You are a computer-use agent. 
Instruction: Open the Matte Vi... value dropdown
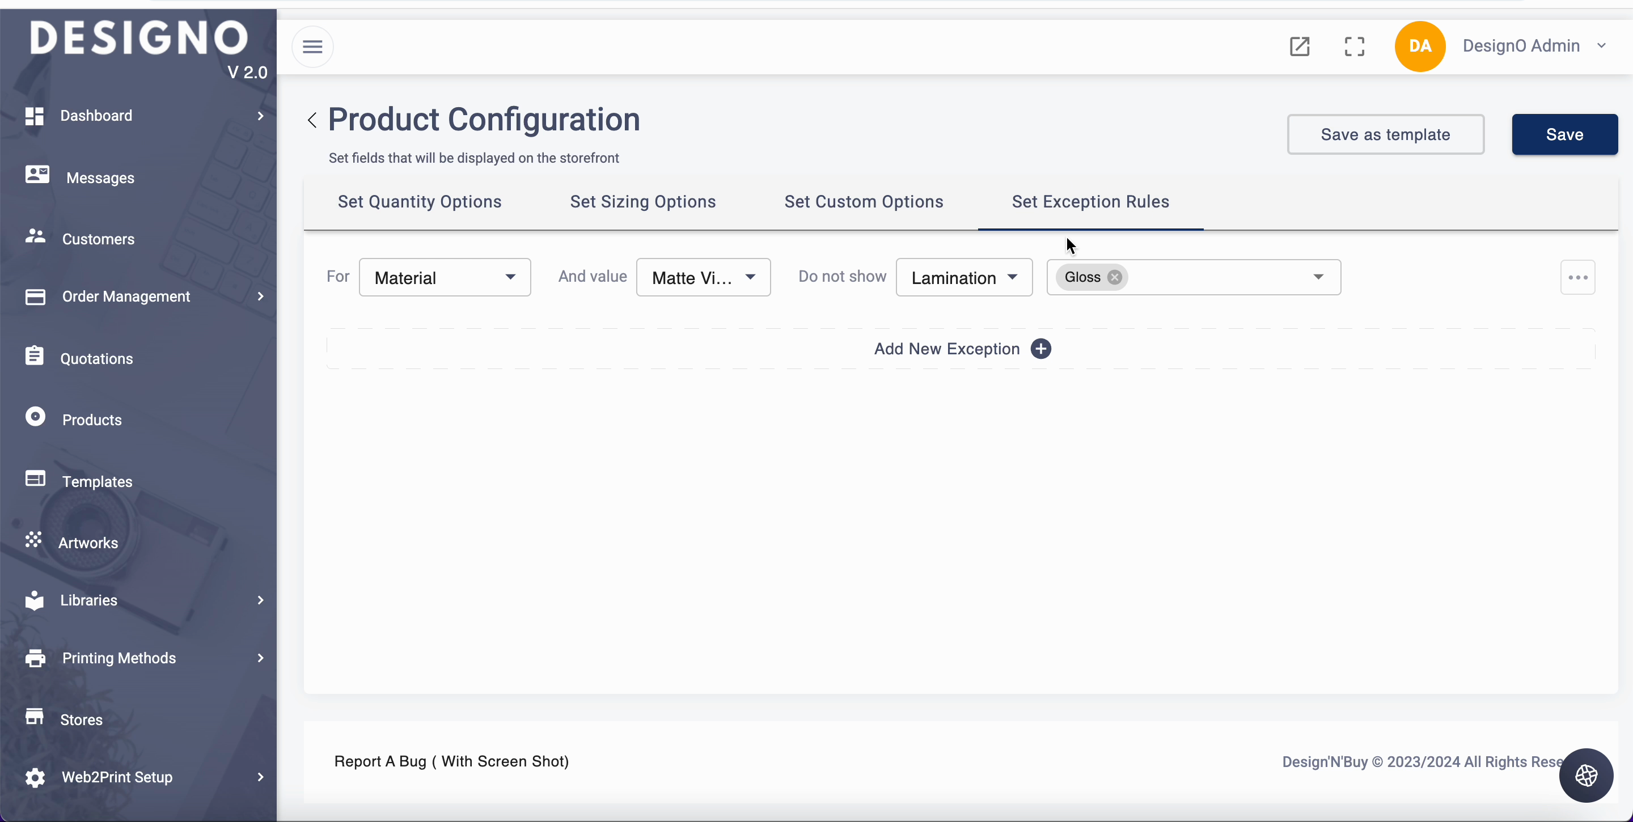[x=703, y=278]
